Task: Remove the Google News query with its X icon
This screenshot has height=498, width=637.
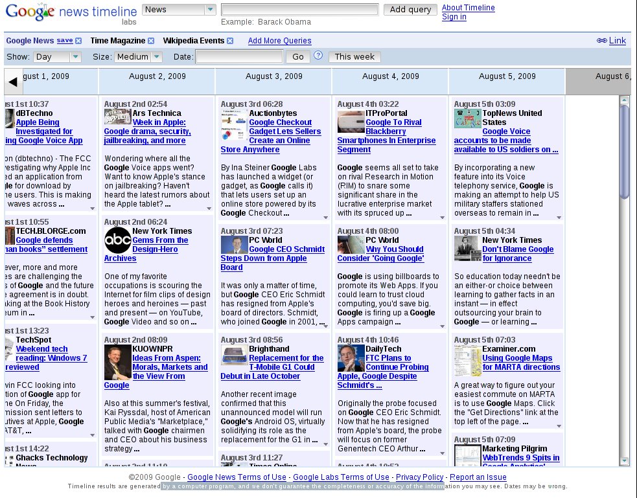Action: coord(78,41)
